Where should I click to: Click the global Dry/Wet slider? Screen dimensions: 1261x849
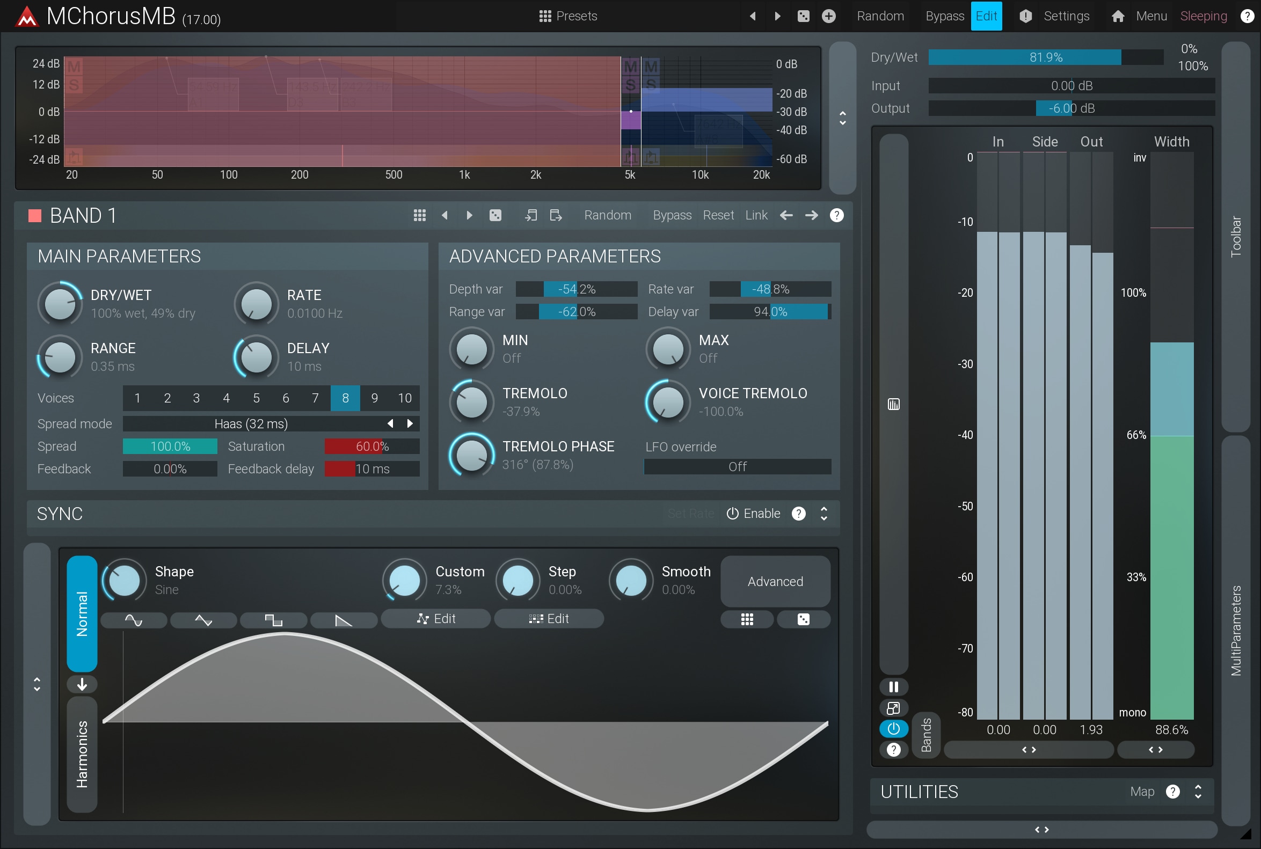(x=1045, y=57)
